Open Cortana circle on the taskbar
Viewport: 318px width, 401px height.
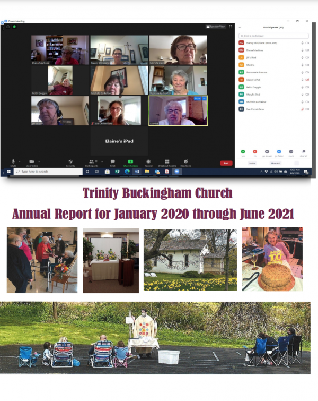click(x=87, y=172)
